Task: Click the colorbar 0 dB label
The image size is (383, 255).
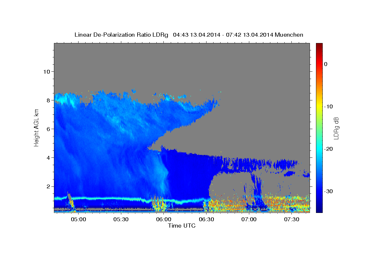Action: tap(326, 64)
